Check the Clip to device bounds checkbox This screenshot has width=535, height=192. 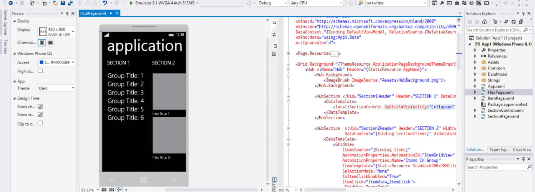40,123
